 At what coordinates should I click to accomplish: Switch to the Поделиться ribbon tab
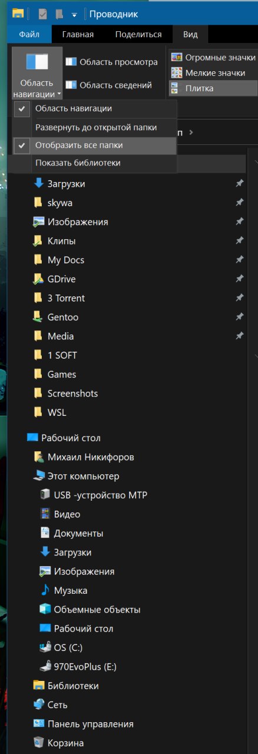pyautogui.click(x=138, y=34)
